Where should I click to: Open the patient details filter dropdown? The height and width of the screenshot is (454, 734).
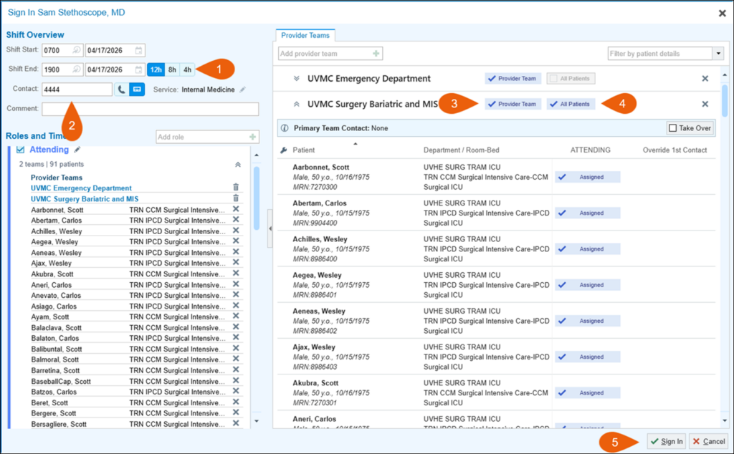pos(718,53)
